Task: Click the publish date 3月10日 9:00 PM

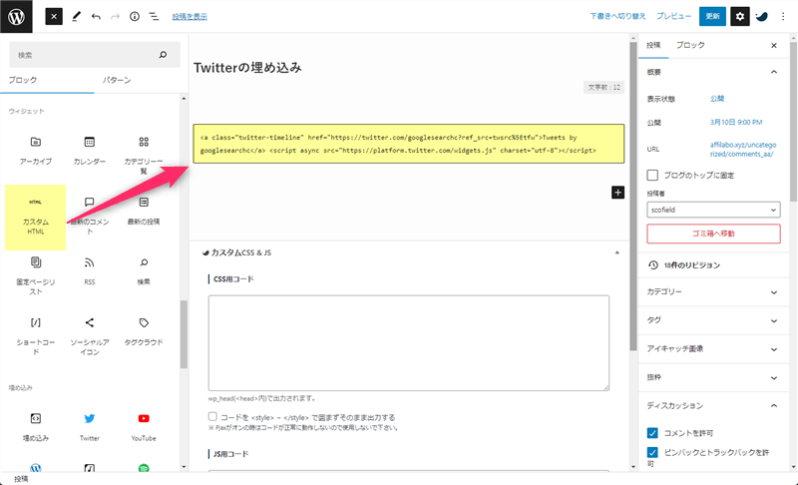Action: point(736,122)
